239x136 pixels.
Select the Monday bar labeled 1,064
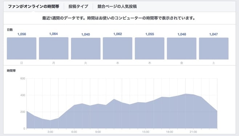pos(54,48)
